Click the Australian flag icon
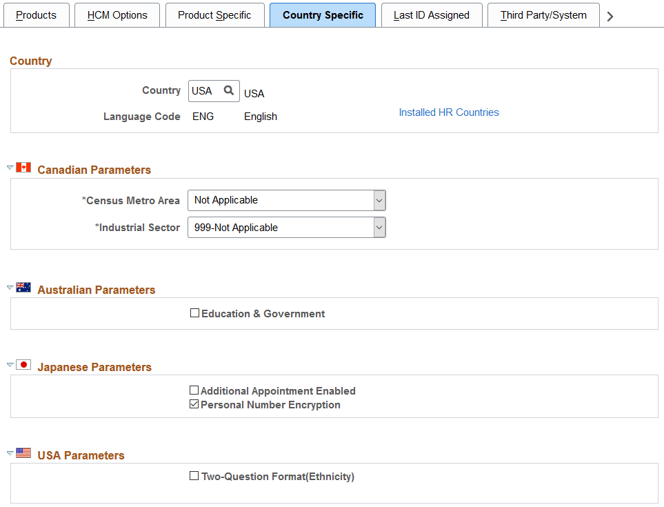The image size is (664, 507). 23,287
